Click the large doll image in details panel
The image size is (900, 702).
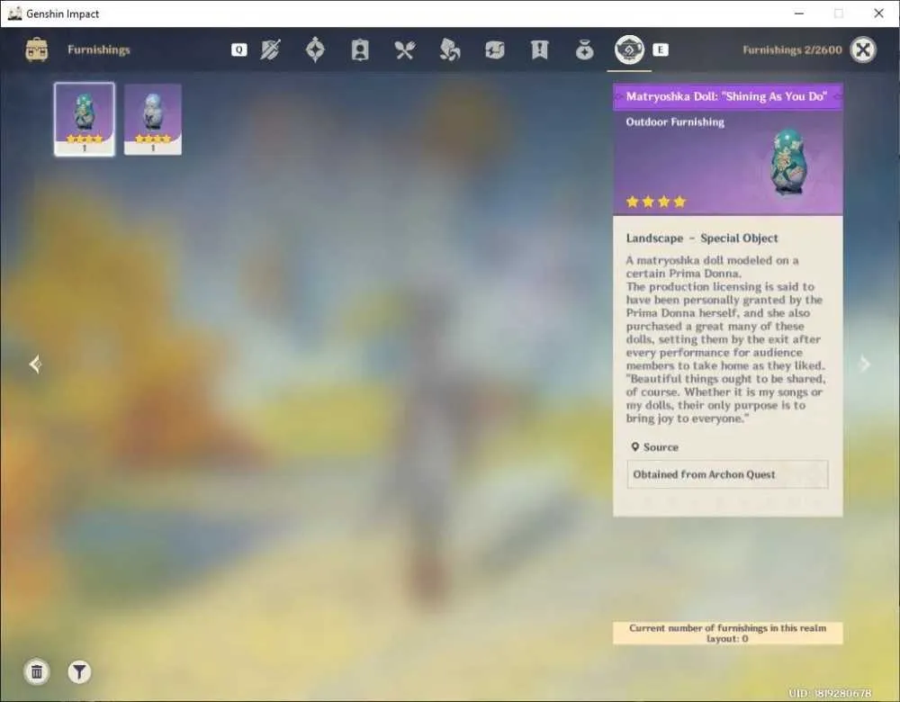pos(789,162)
